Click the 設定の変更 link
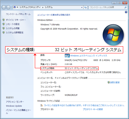The height and width of the screenshot is (119, 129). (x=115, y=82)
